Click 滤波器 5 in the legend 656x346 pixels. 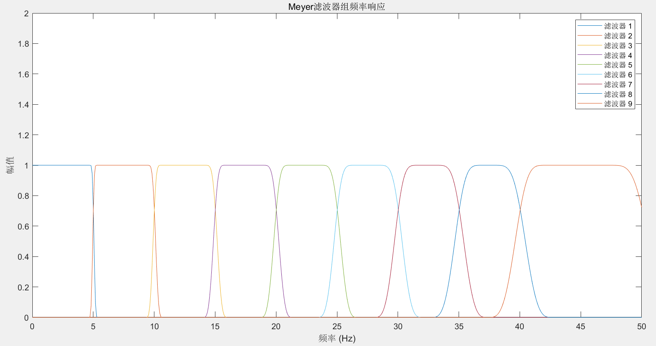(x=618, y=65)
